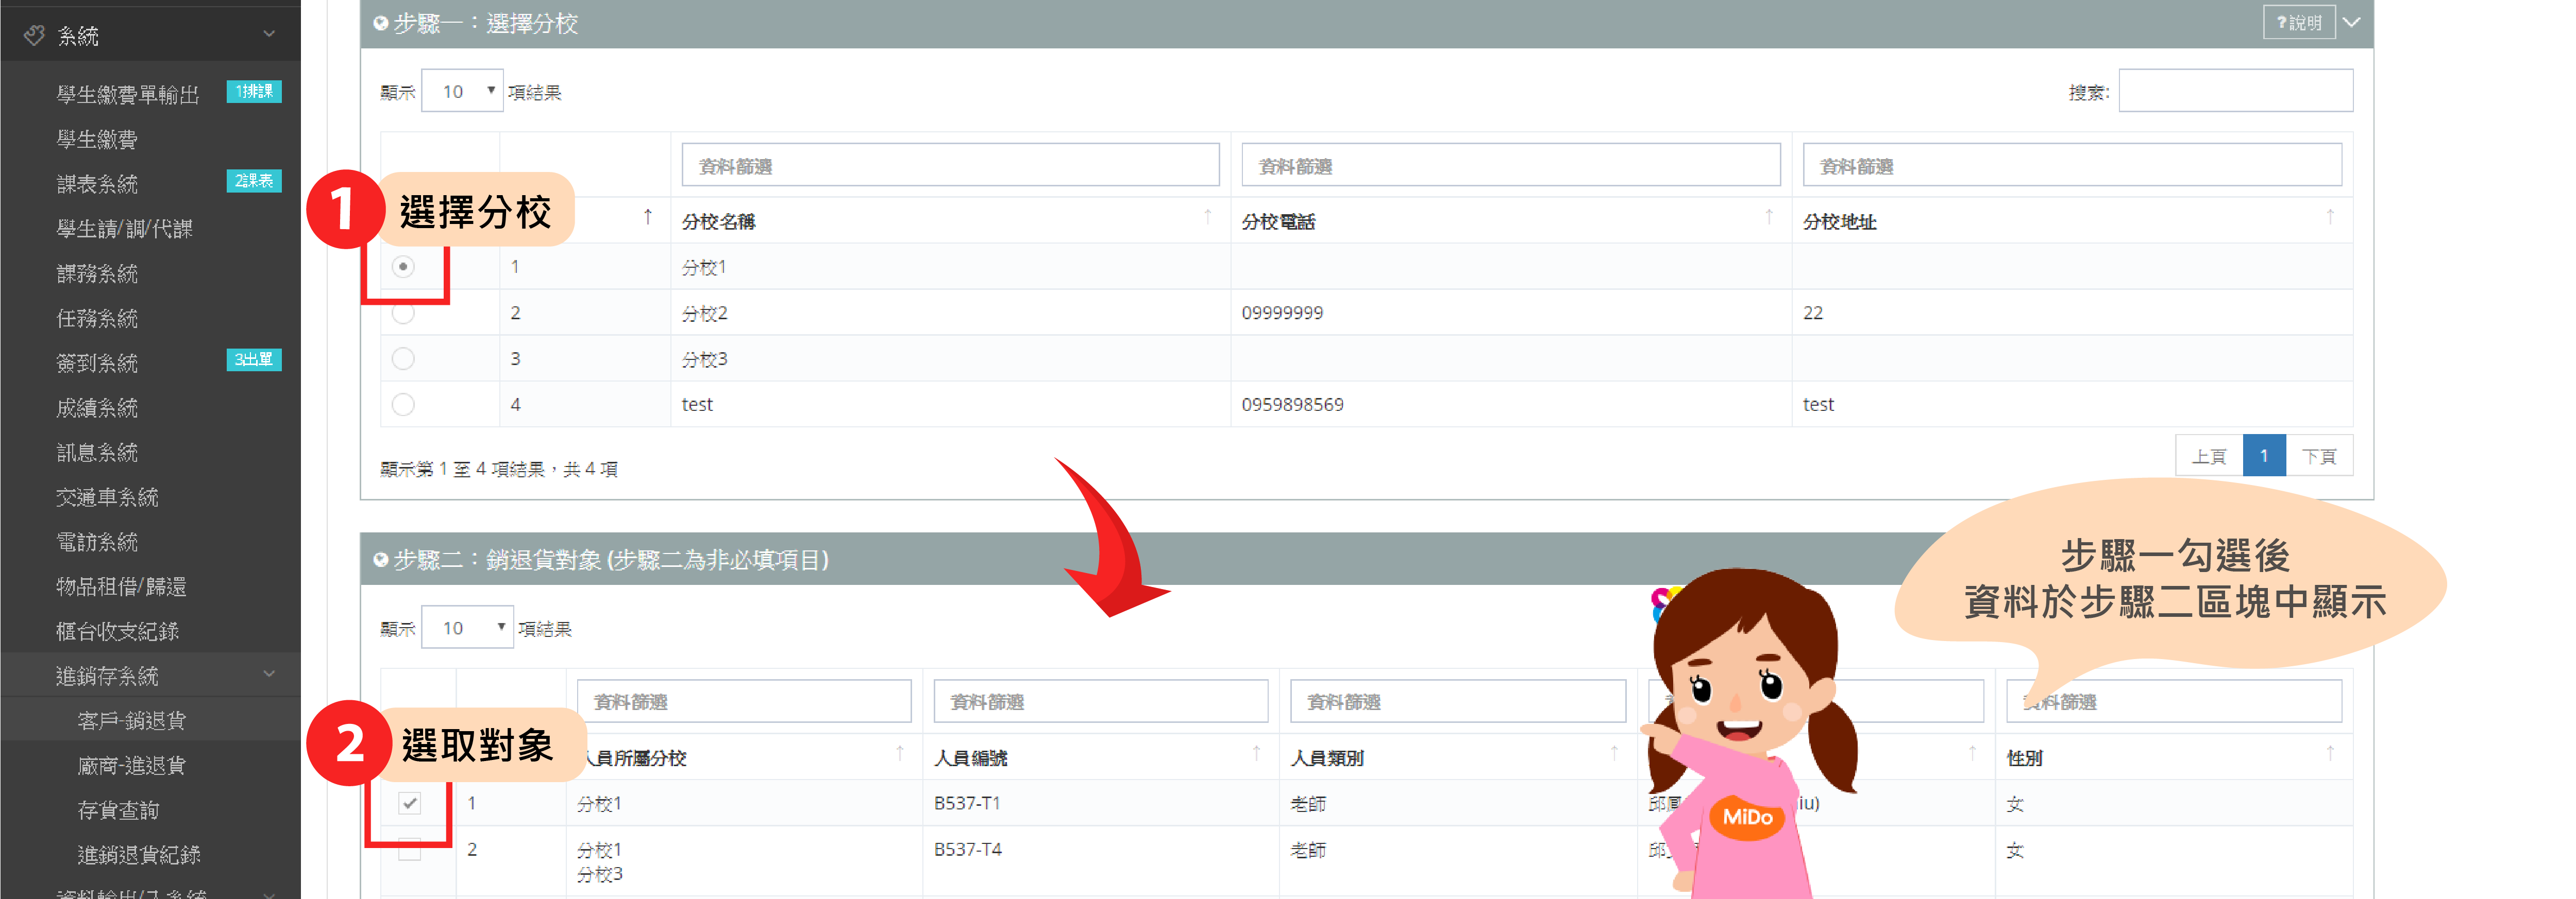Open the step one results-per-page dropdown
The width and height of the screenshot is (2576, 899).
(462, 92)
